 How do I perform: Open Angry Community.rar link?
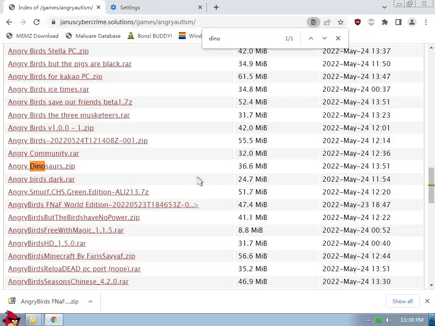(44, 153)
